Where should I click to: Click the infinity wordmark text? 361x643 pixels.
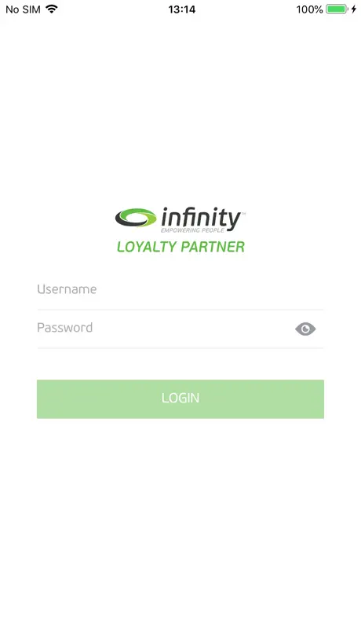click(201, 217)
